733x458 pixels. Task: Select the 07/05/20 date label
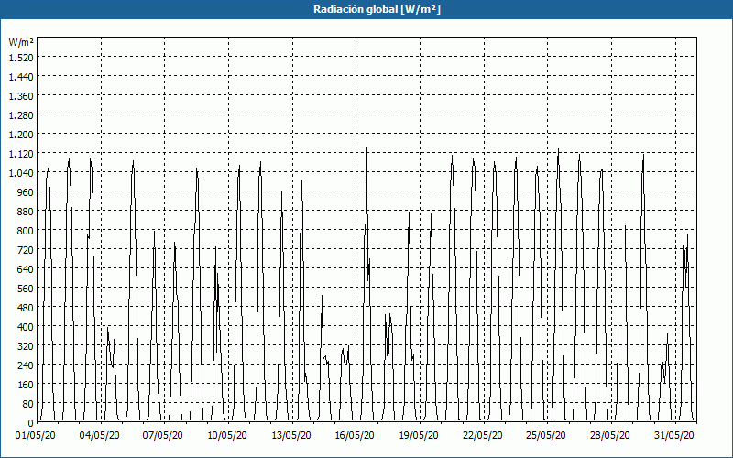click(163, 436)
